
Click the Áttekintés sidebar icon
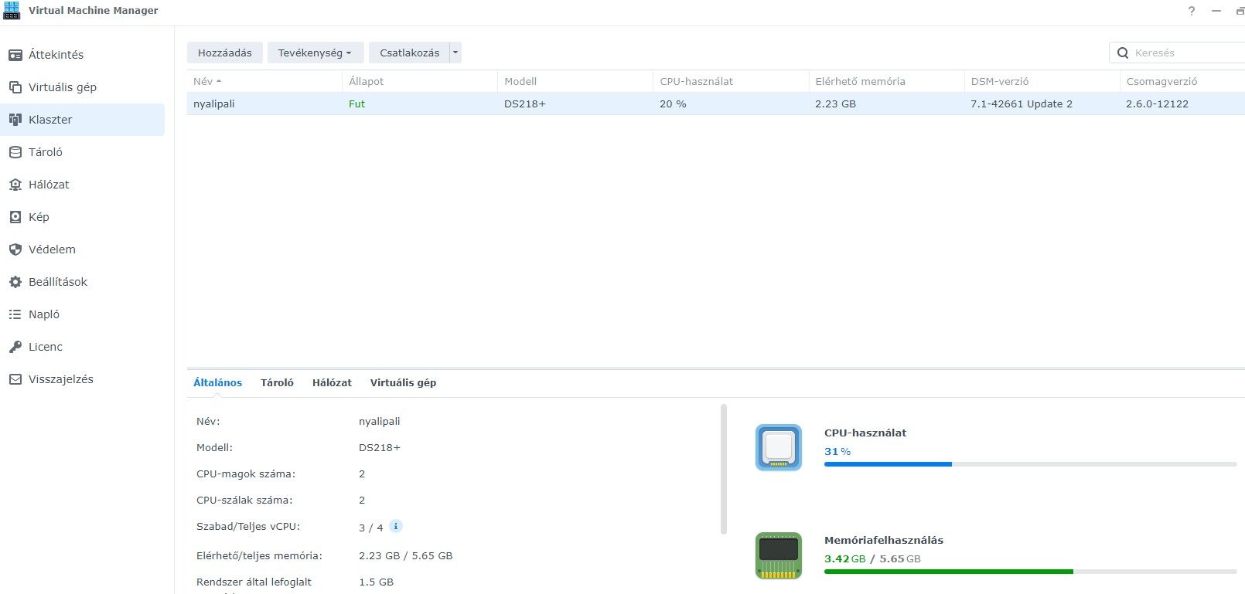tap(15, 55)
